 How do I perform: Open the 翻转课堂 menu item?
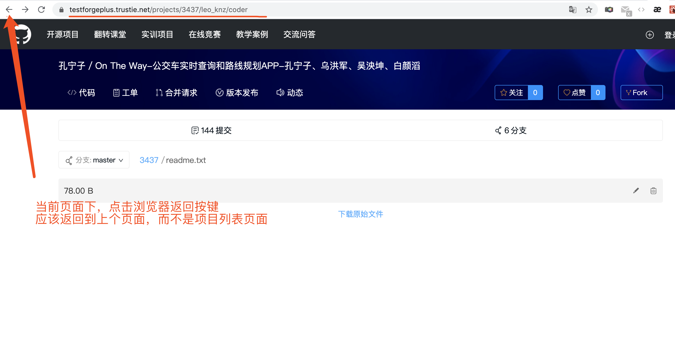[110, 34]
